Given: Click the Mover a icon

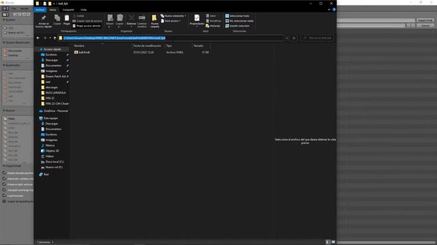Looking at the screenshot, I should (110, 18).
